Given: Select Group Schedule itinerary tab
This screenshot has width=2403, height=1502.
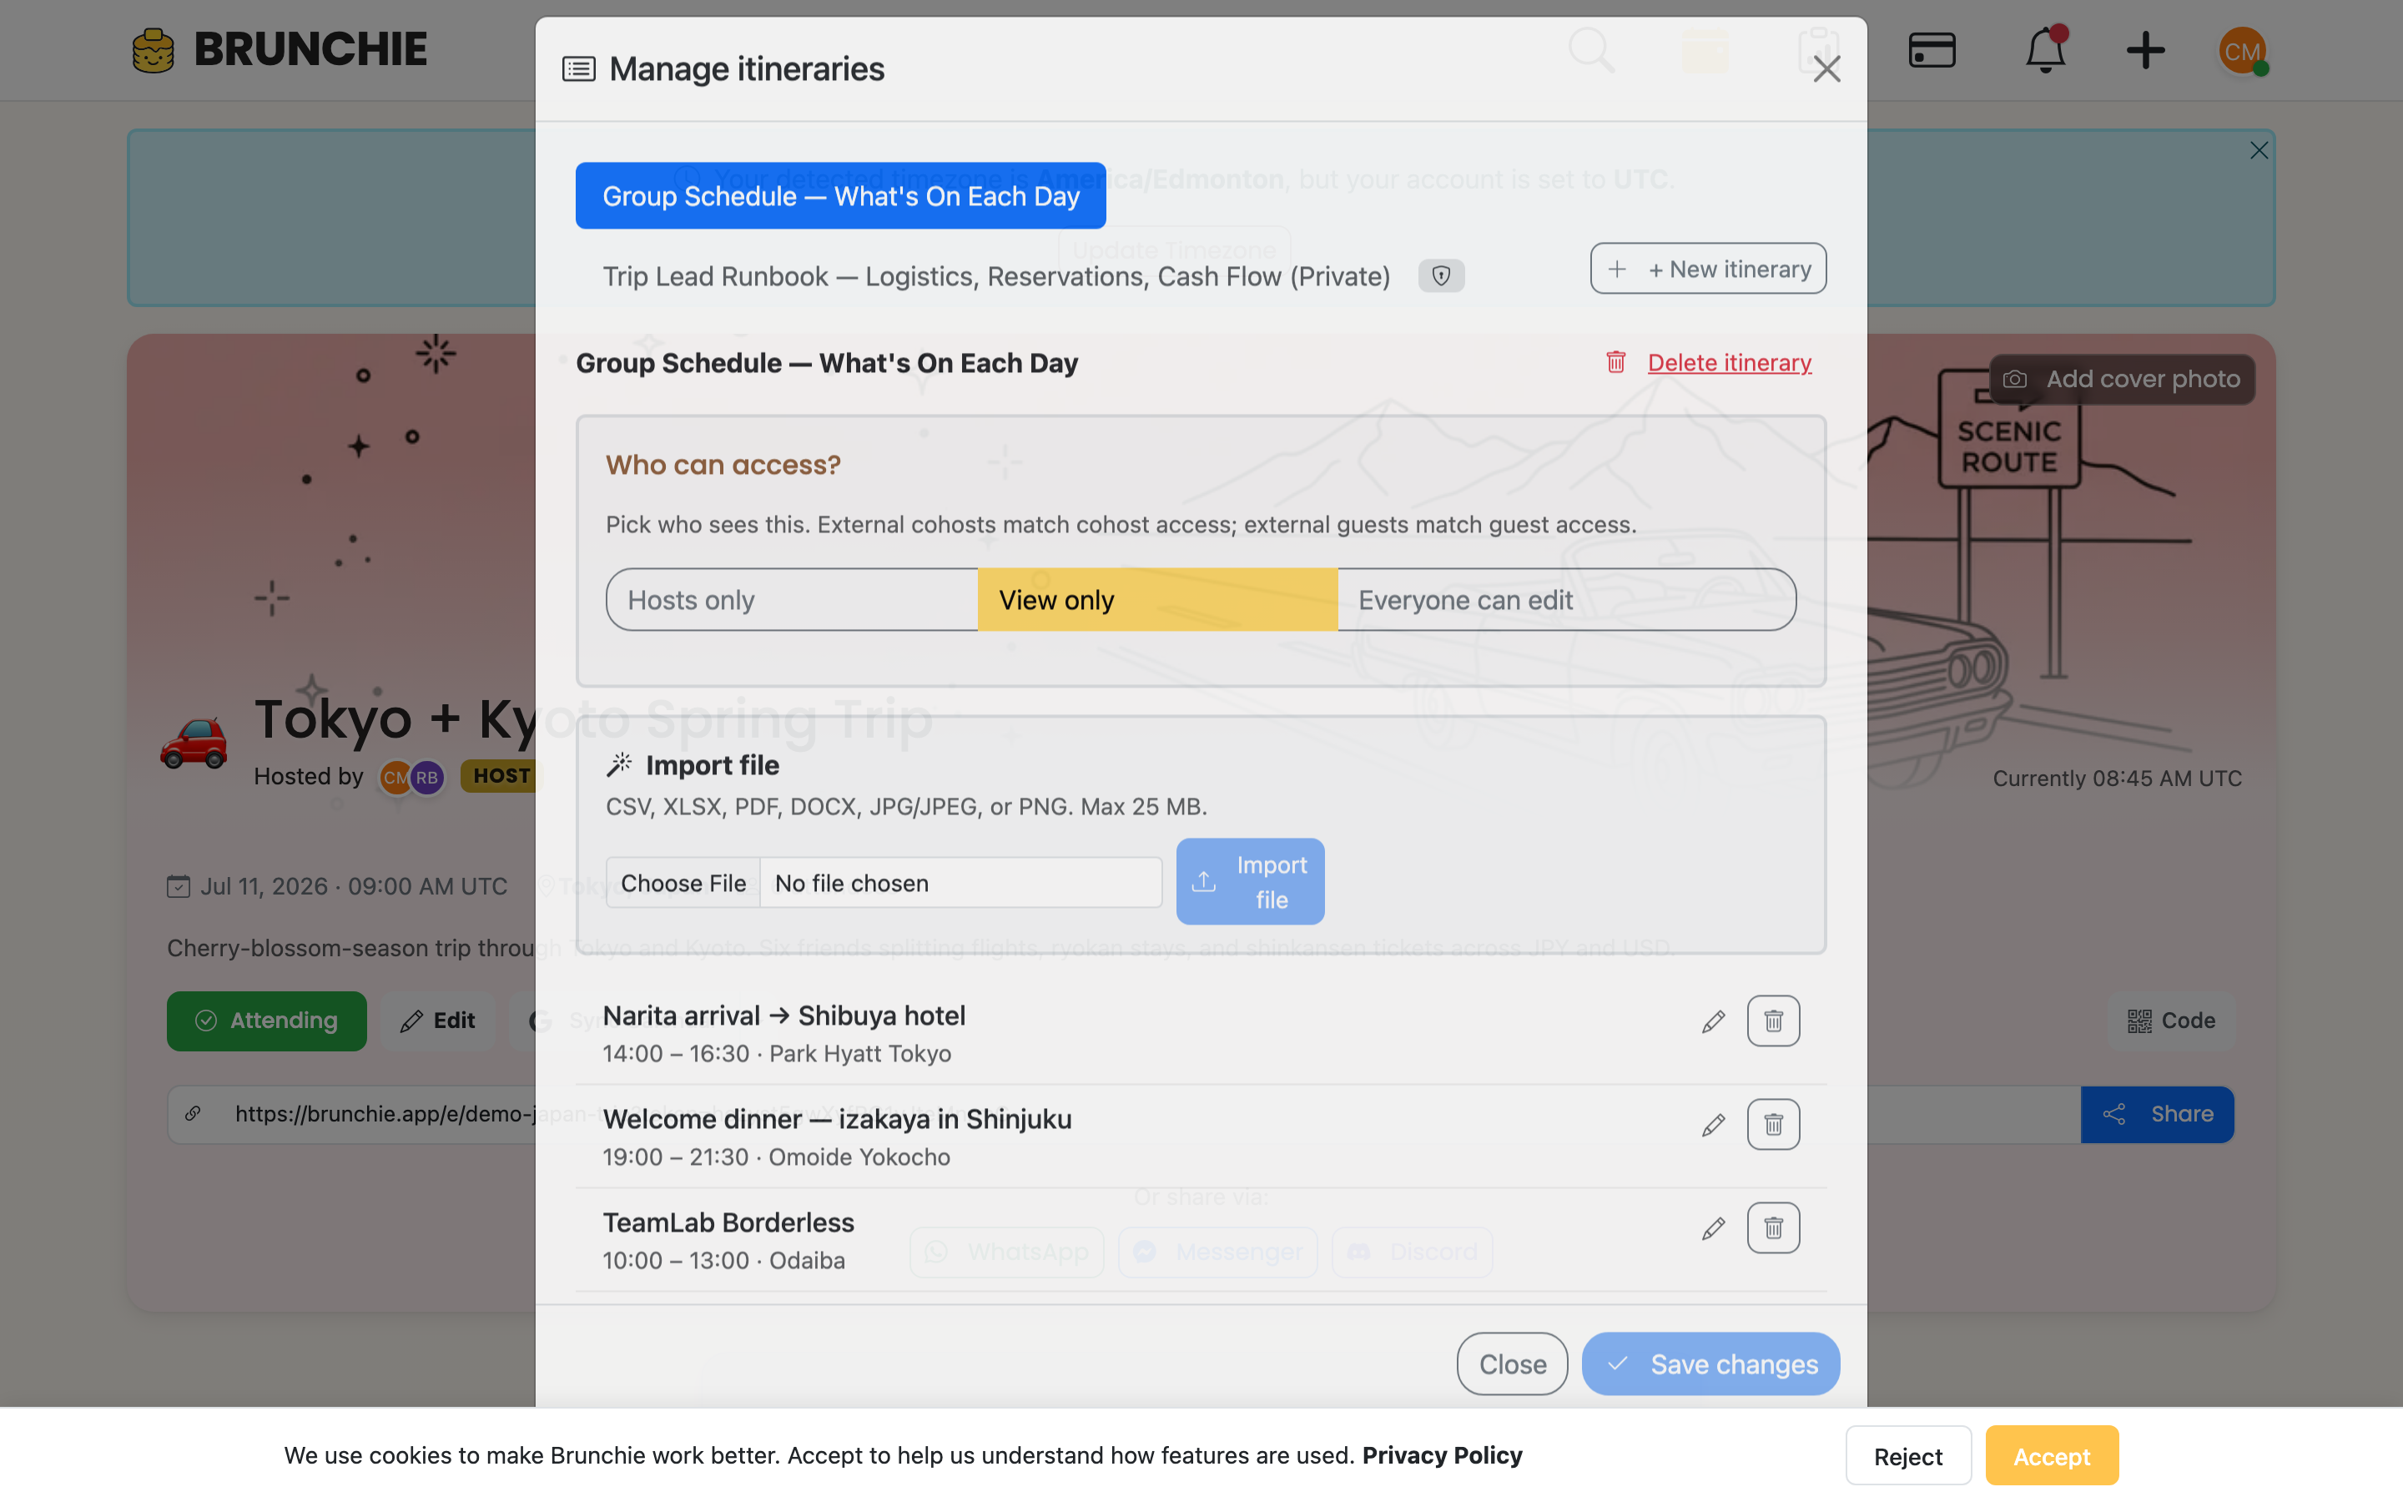Looking at the screenshot, I should [x=840, y=196].
